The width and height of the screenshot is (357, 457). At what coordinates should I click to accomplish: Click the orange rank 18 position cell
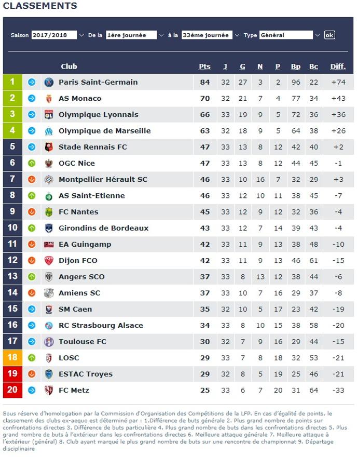(12, 358)
